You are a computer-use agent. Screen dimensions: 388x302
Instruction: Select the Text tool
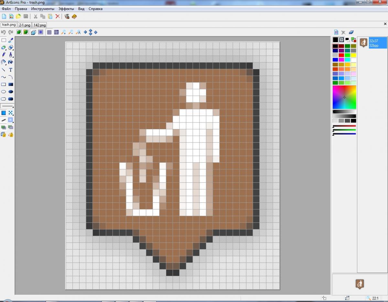(x=11, y=70)
